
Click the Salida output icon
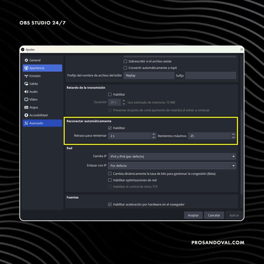point(26,84)
